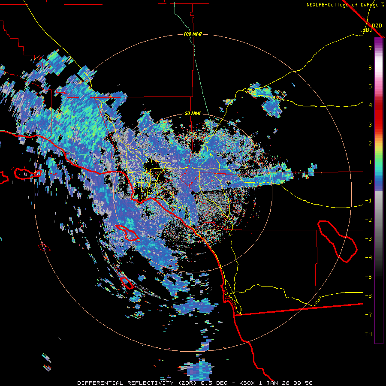Select the 1 value on the color scale

click(x=370, y=163)
